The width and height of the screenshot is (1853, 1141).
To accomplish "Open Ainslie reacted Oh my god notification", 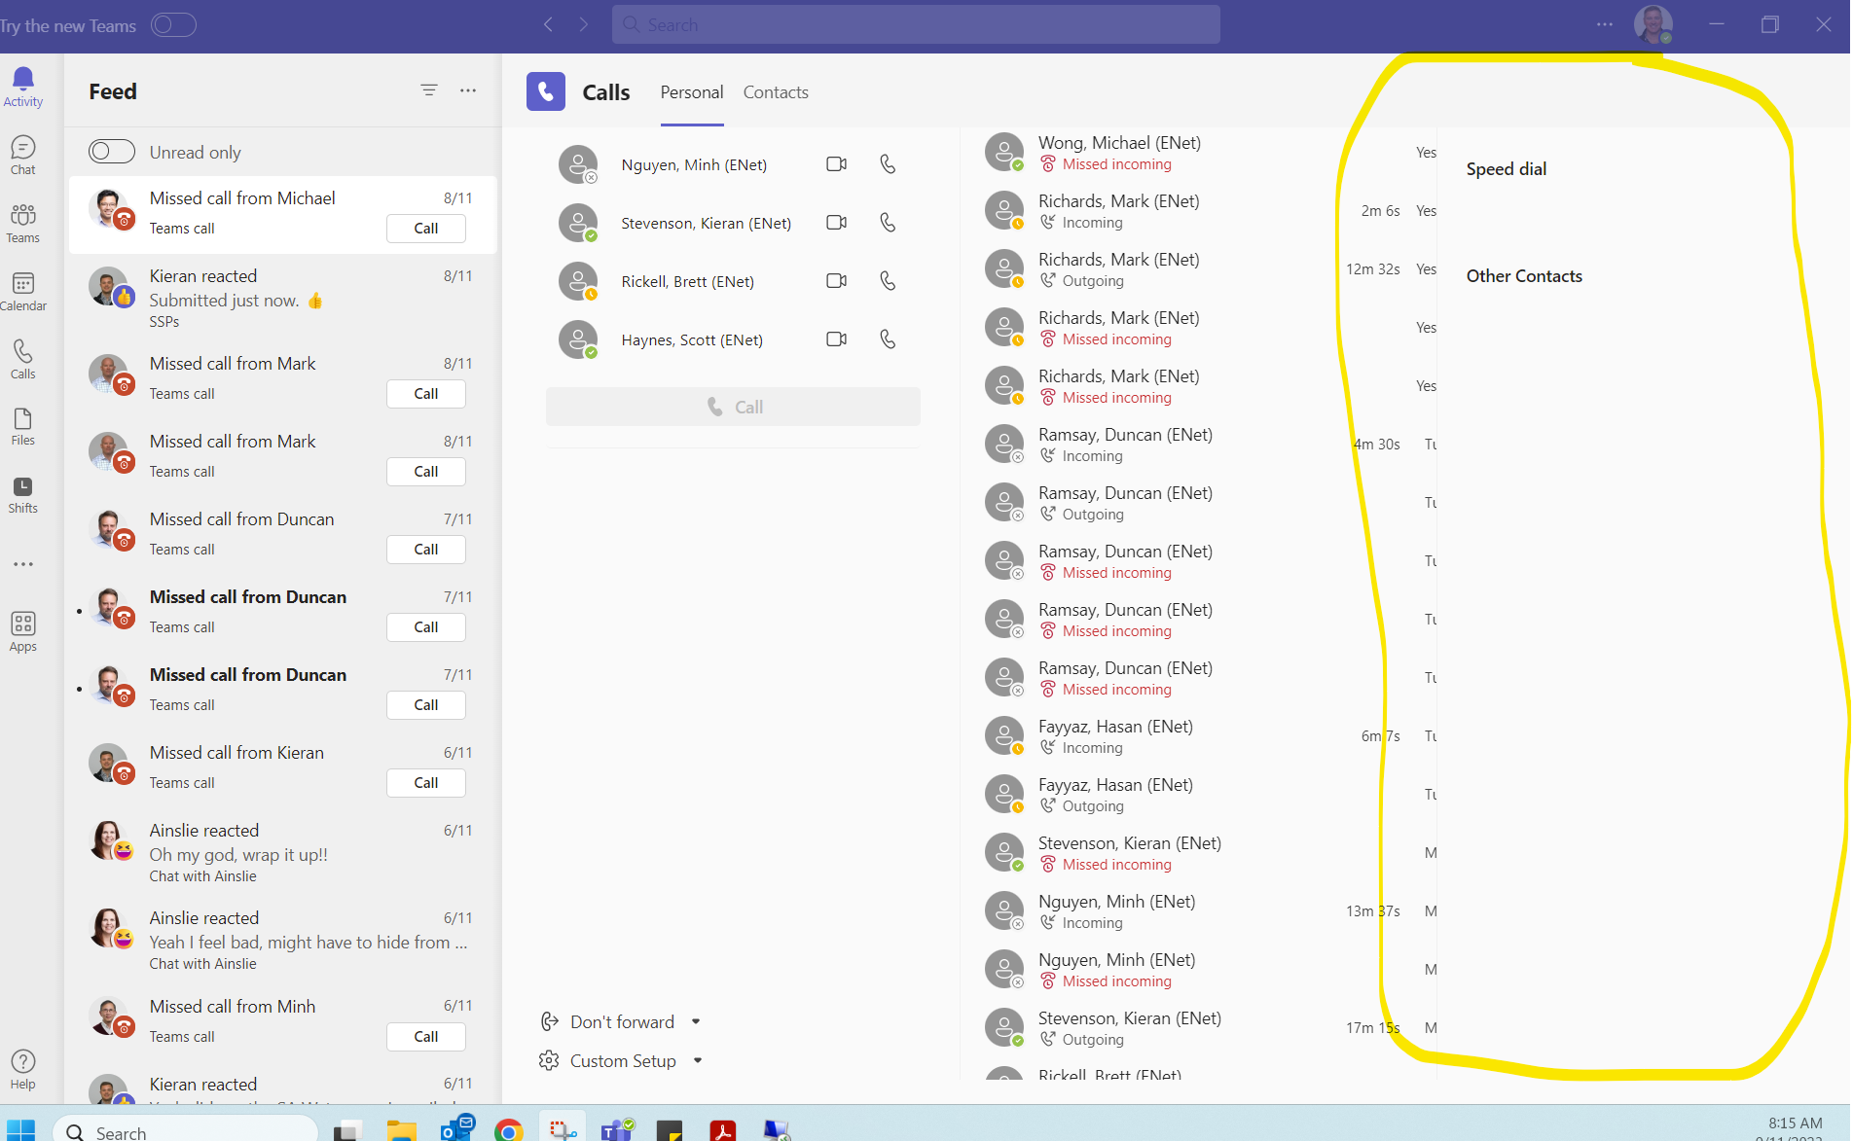I will click(283, 852).
